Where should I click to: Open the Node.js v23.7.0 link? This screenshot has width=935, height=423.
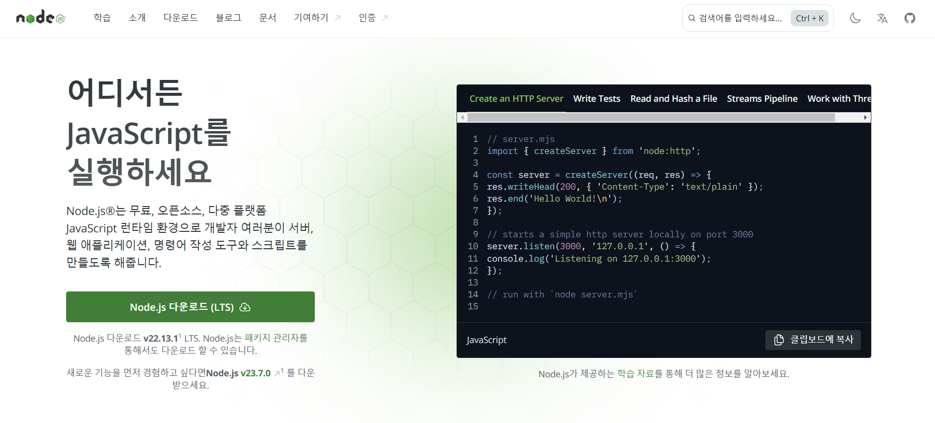pos(243,373)
